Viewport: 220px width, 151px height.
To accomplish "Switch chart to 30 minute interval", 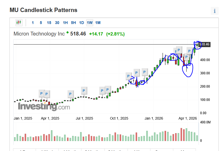I will pos(57,23).
